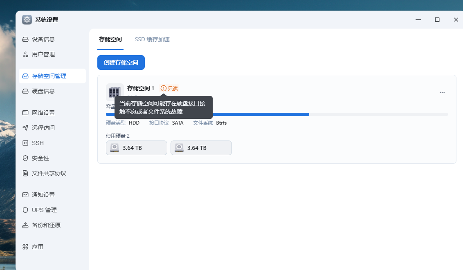Switch to the SSD 缓存加速 tab
This screenshot has width=463, height=270.
click(152, 39)
